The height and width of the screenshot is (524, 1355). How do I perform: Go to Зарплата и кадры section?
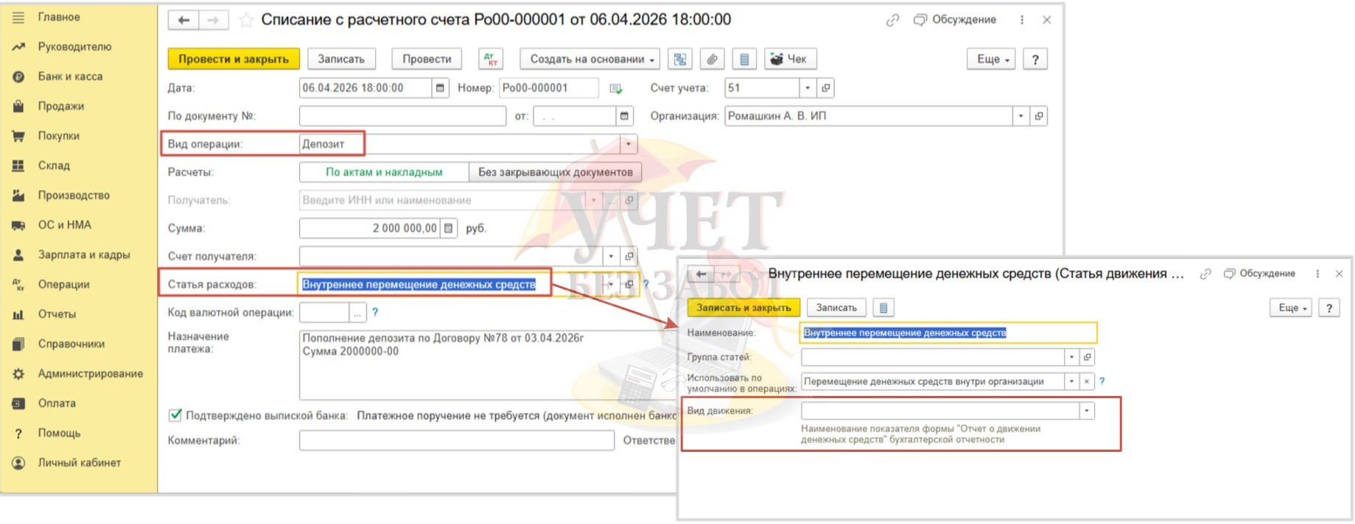click(83, 255)
